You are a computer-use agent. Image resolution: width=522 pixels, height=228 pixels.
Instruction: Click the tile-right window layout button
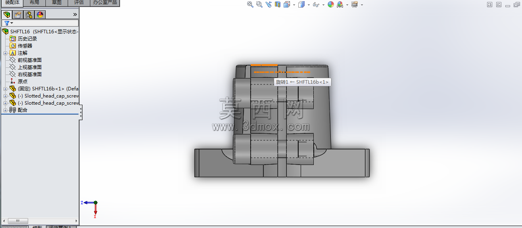[499, 5]
